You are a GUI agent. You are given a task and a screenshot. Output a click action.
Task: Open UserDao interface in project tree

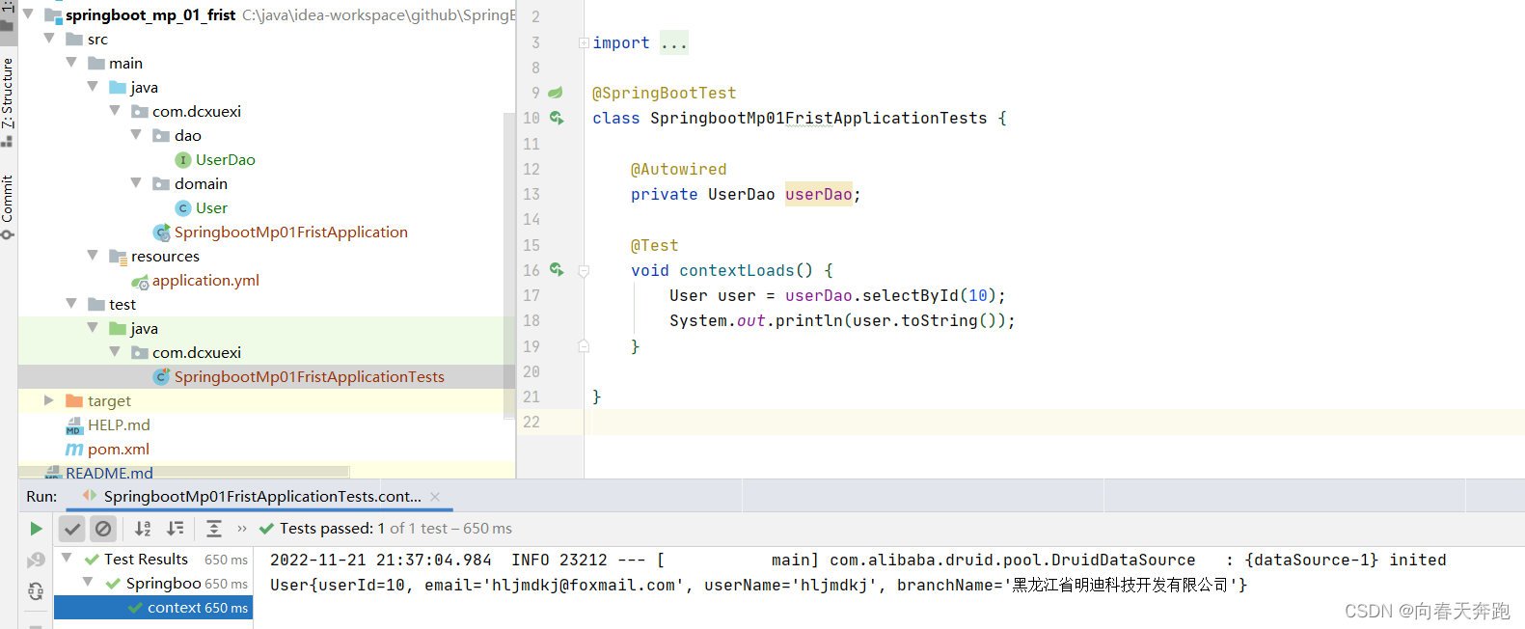point(226,160)
